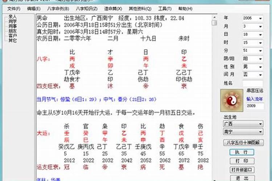Click the 姓名 name input field
272x181 pixels.
[x=252, y=83]
